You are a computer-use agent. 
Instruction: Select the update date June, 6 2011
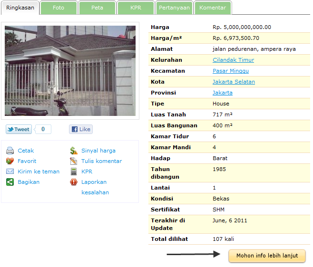[x=230, y=221]
